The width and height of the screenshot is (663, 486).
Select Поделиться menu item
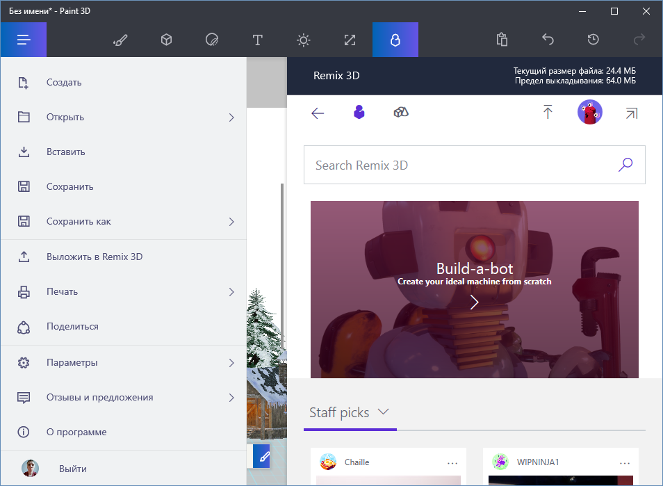pos(124,327)
